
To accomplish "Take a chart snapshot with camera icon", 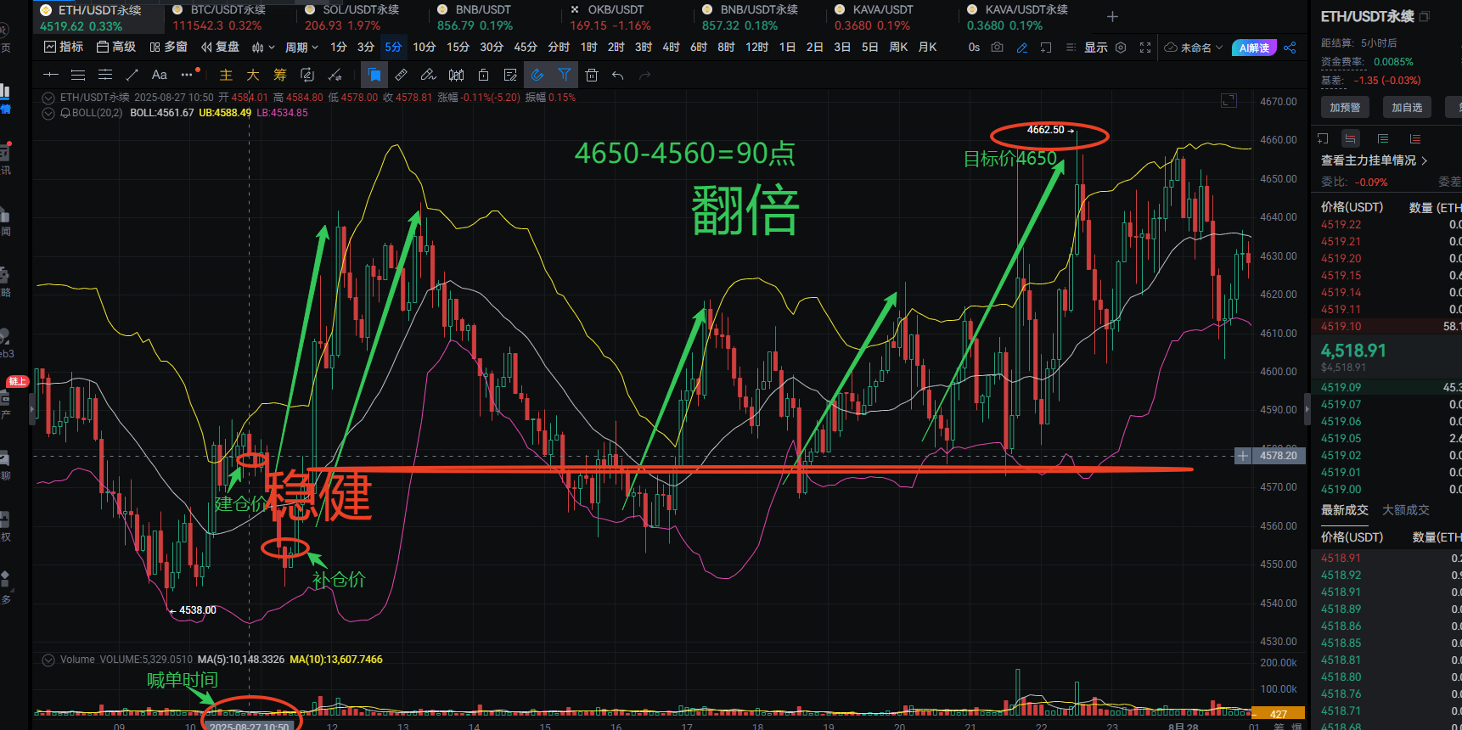I will (x=998, y=48).
